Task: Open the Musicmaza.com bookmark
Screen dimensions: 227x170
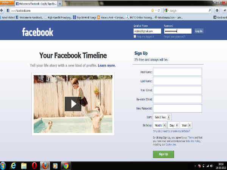Action: point(169,17)
